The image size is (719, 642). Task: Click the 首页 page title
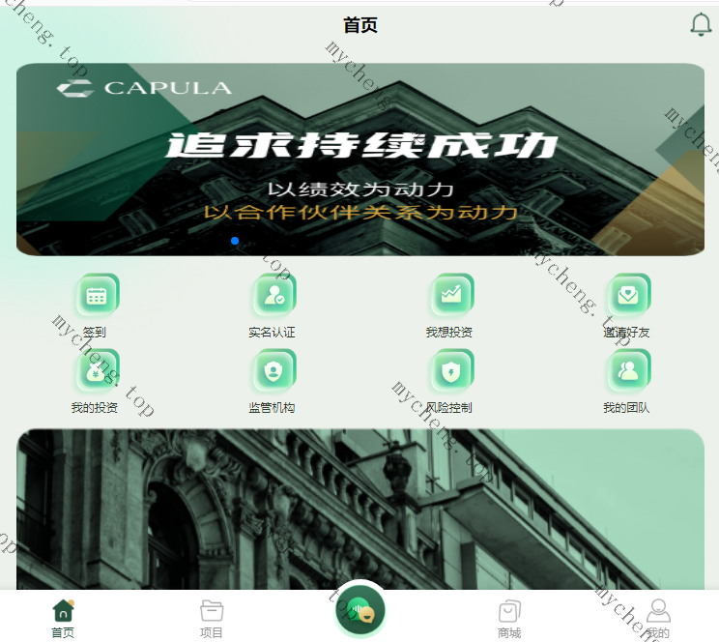pos(360,25)
